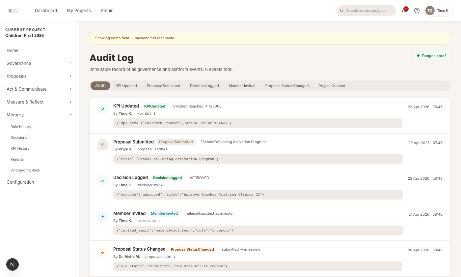Click the green KPIUpdated tag
Screen dimensions: 461x277
click(155, 106)
